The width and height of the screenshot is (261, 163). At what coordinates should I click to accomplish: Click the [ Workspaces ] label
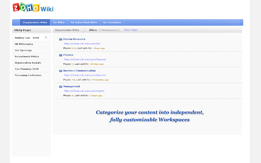(x=109, y=30)
